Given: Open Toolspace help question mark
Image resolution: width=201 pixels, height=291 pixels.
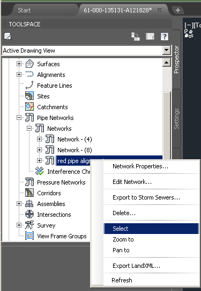Looking at the screenshot, I should pyautogui.click(x=165, y=37).
